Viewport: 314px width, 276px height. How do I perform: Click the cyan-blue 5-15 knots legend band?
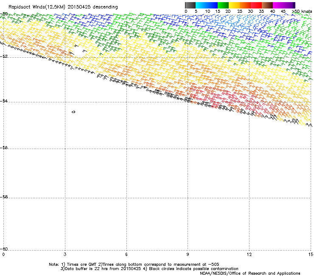point(207,5)
